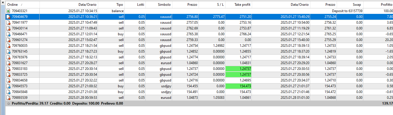Viewport: 393px width, 115px height.
Task: Click the order icon beside ticket 709893539
Action: tap(8, 98)
